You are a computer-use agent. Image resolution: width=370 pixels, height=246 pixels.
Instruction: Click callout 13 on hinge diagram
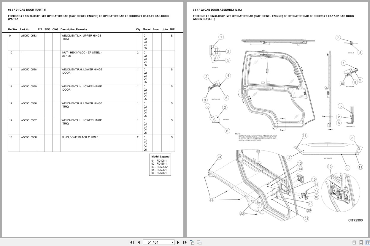pyautogui.click(x=300, y=163)
